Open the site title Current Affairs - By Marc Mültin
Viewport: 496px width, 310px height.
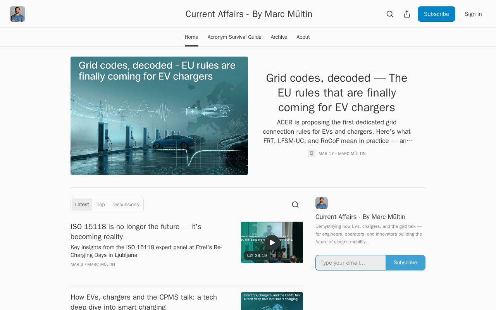coord(249,14)
